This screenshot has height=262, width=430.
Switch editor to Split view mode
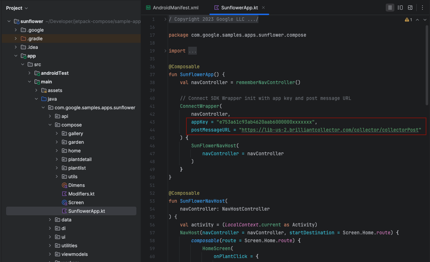tap(400, 8)
